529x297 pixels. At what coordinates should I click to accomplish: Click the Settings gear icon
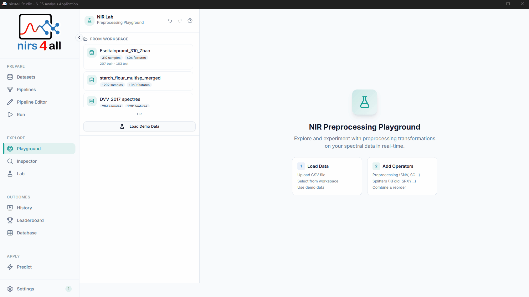pyautogui.click(x=10, y=289)
